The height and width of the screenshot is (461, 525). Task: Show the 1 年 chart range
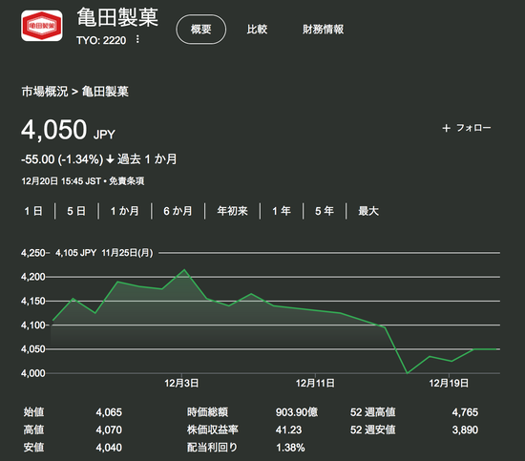pyautogui.click(x=282, y=211)
